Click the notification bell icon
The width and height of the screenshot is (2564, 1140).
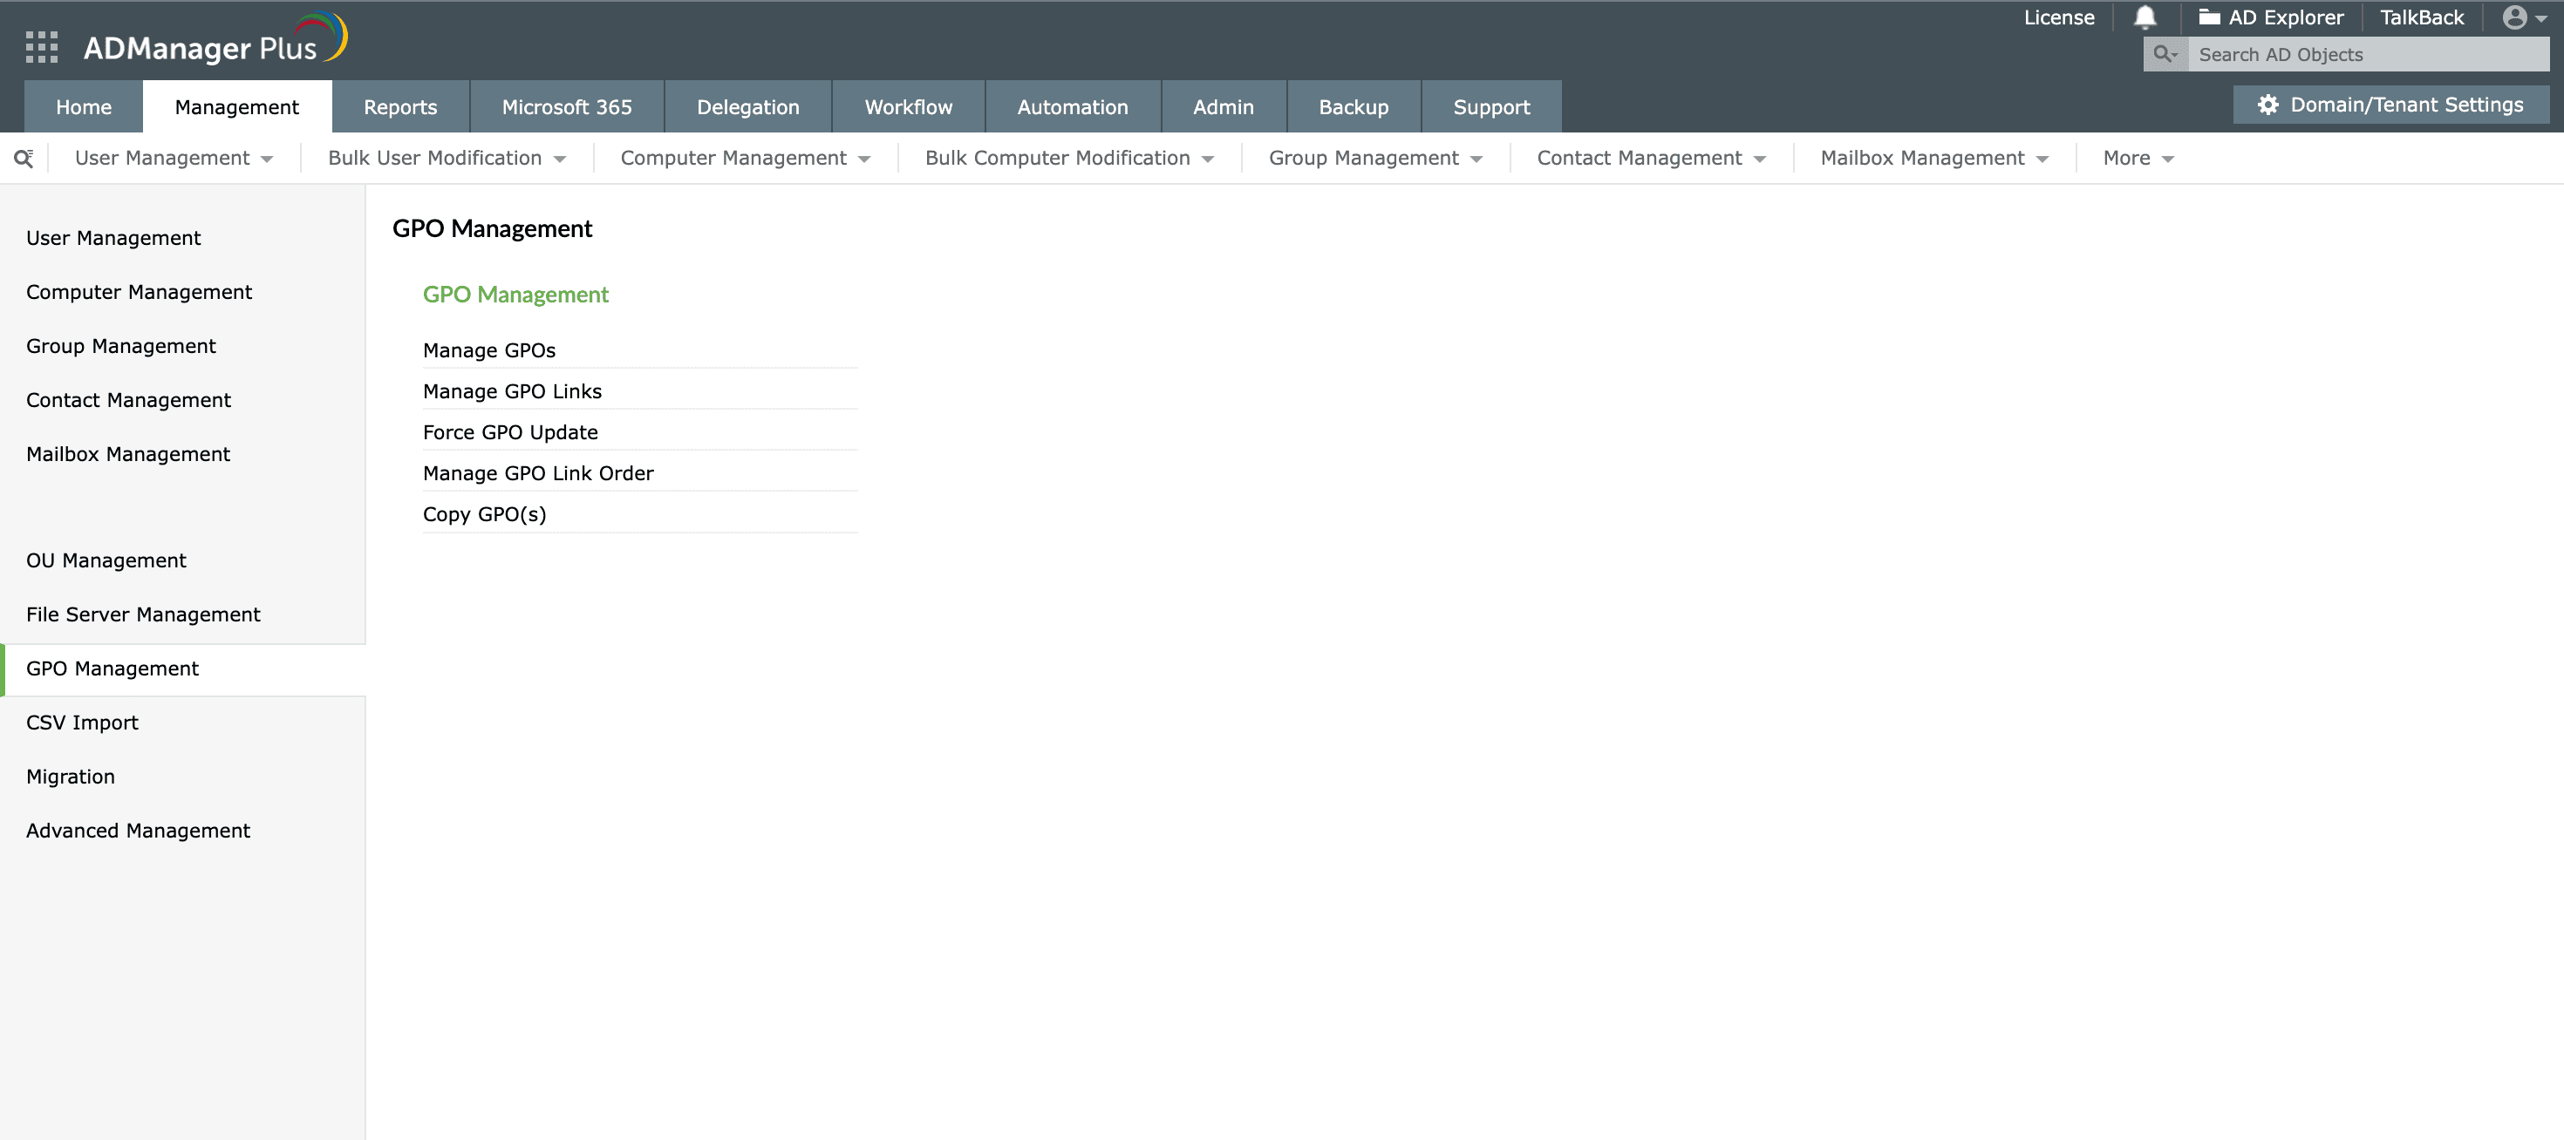2145,18
